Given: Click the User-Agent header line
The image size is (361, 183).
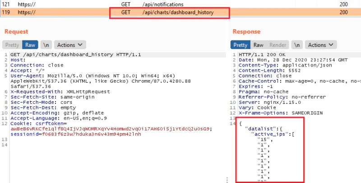Looking at the screenshot, I should tap(101, 81).
